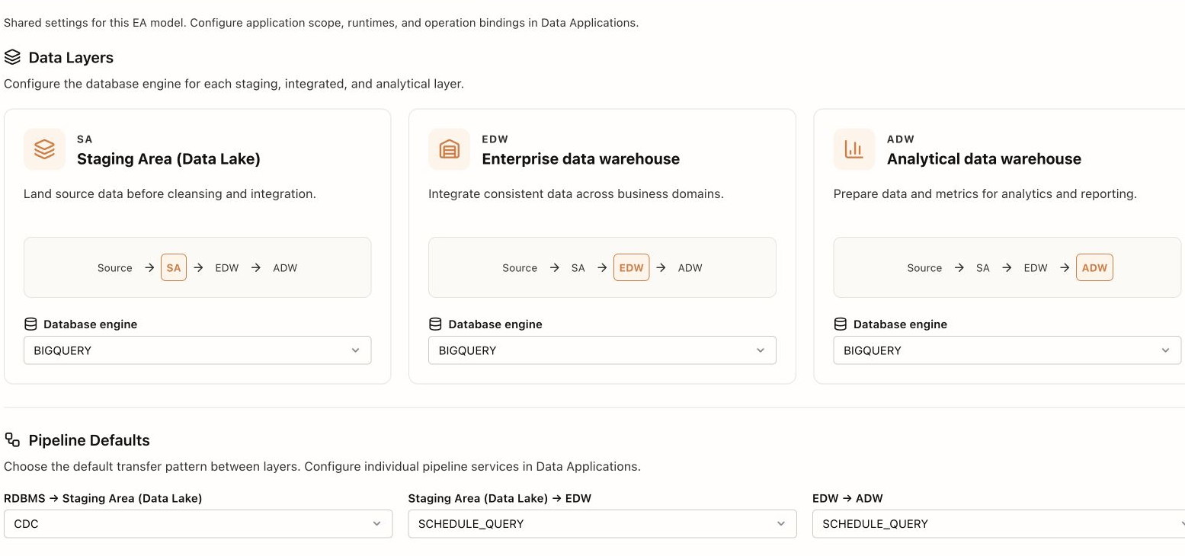Click the Staging Area layers icon
Viewport: 1185px width, 556px height.
point(44,149)
